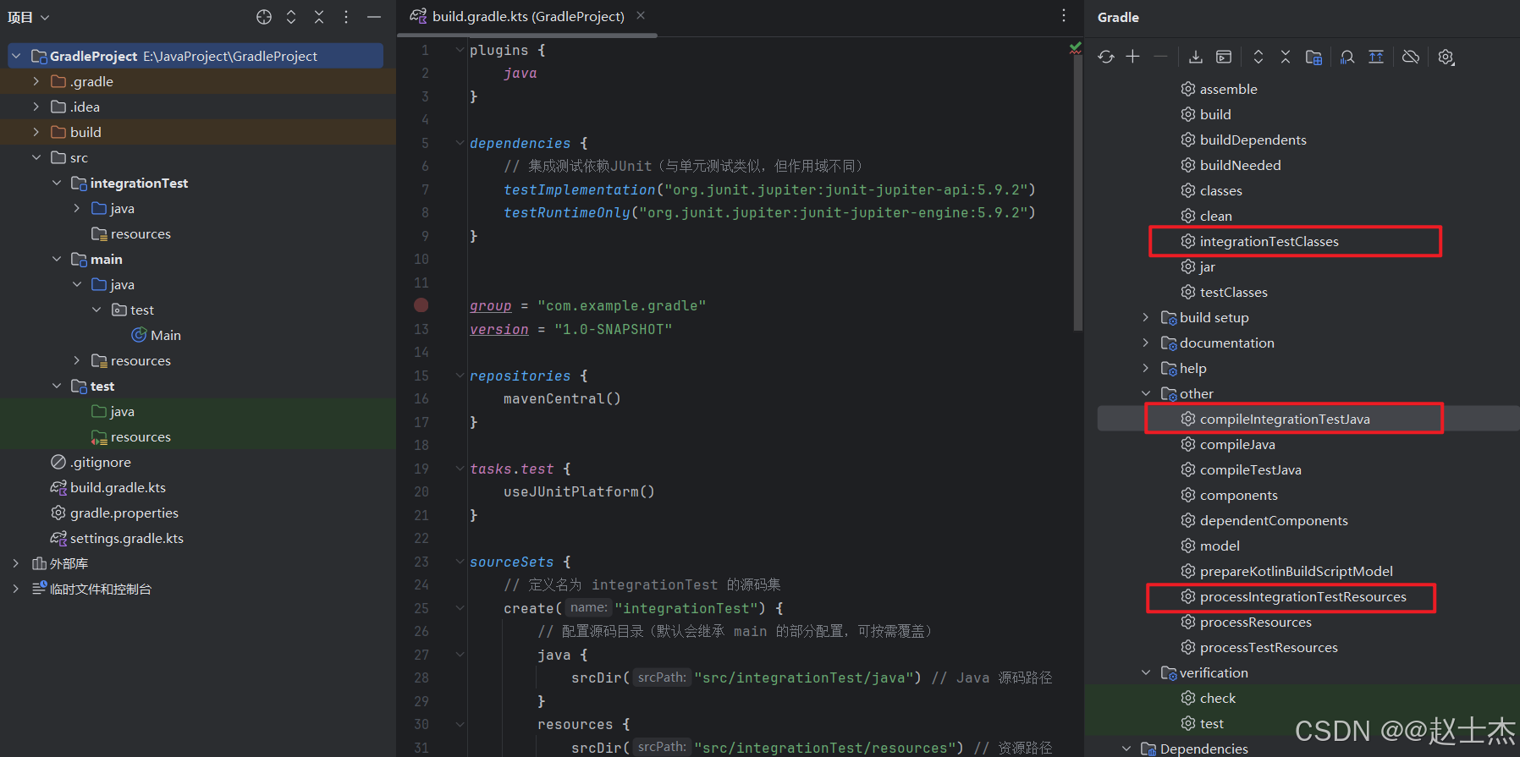The width and height of the screenshot is (1520, 757).
Task: Expand all project tree nodes icon
Action: [x=291, y=17]
